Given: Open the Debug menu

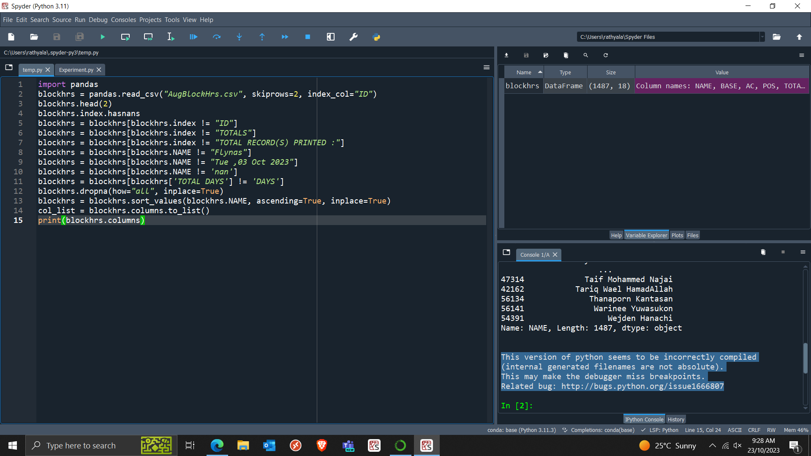Looking at the screenshot, I should click(98, 19).
